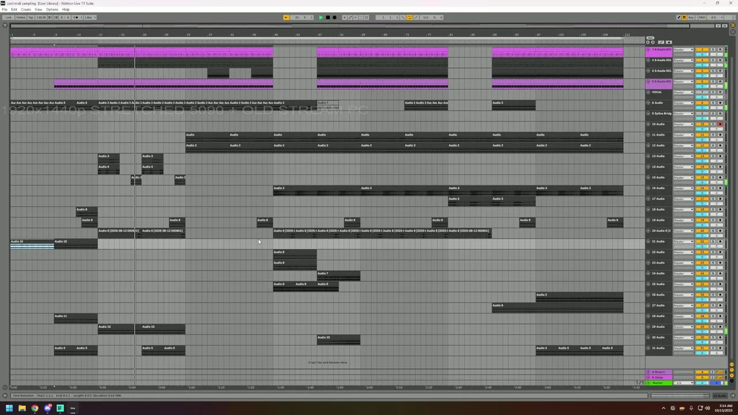Open Windows Start menu

(x=8, y=408)
